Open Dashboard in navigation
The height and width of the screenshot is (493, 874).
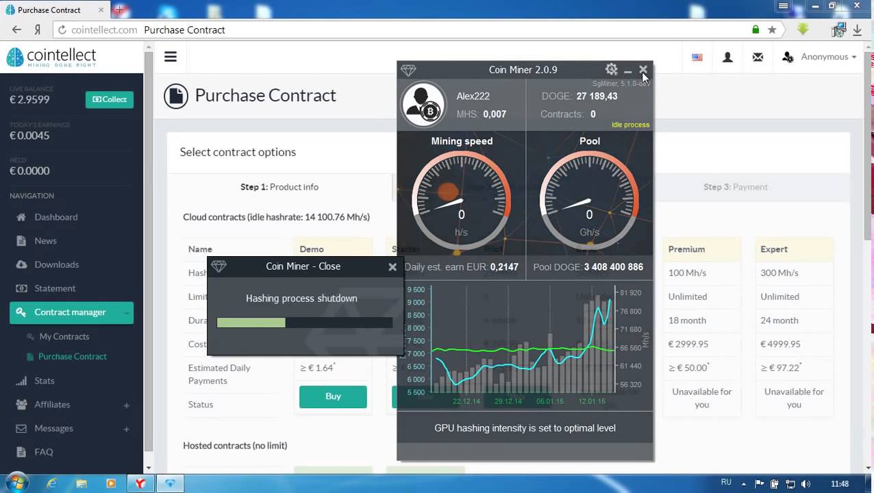pyautogui.click(x=56, y=217)
